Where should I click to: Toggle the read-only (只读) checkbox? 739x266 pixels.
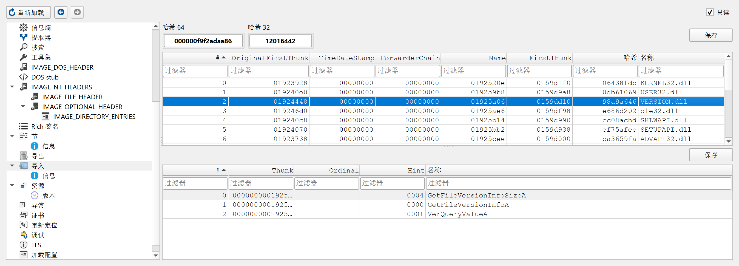pyautogui.click(x=709, y=12)
